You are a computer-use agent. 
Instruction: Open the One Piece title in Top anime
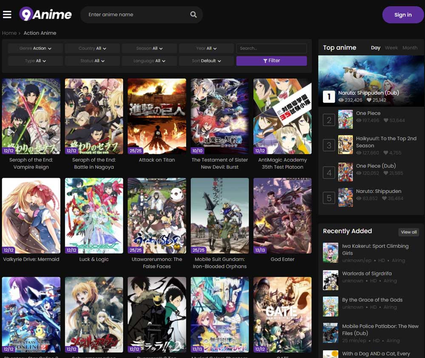click(x=368, y=114)
